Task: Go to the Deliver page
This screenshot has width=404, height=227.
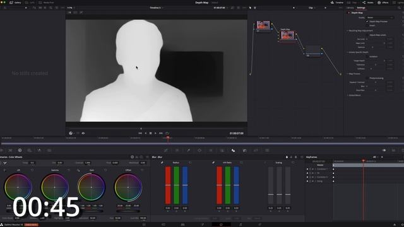Action: 259,224
